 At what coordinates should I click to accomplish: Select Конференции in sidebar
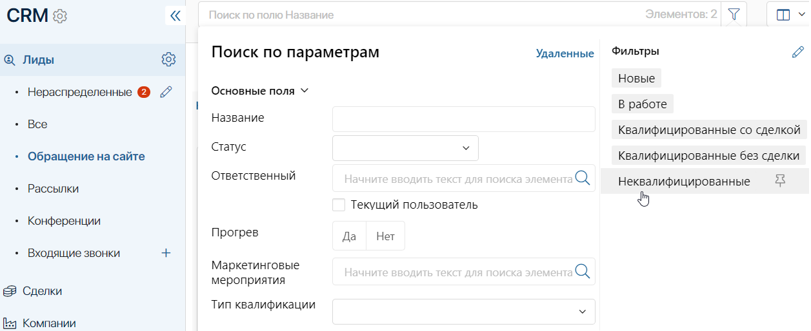click(x=64, y=221)
